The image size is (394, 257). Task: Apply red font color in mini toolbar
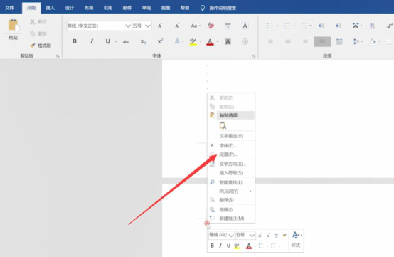pyautogui.click(x=249, y=246)
